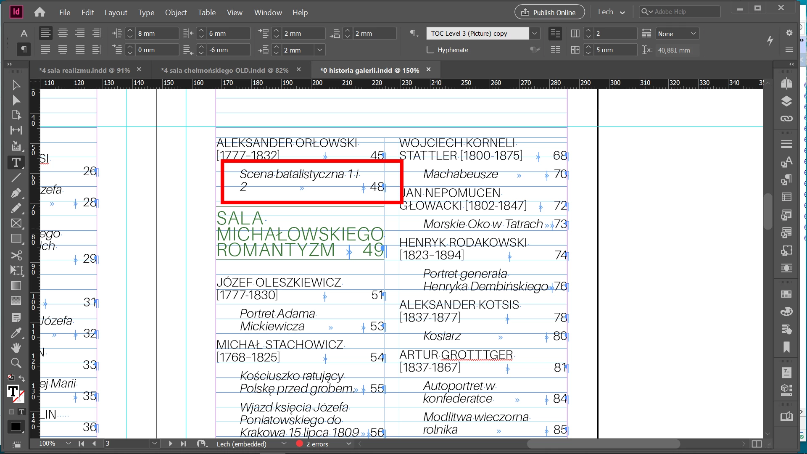The width and height of the screenshot is (807, 454).
Task: Activate the Zoom tool magnifier
Action: [x=16, y=363]
